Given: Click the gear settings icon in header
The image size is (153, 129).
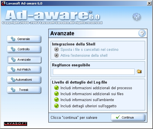Looking at the screenshot, I should tap(137, 17).
